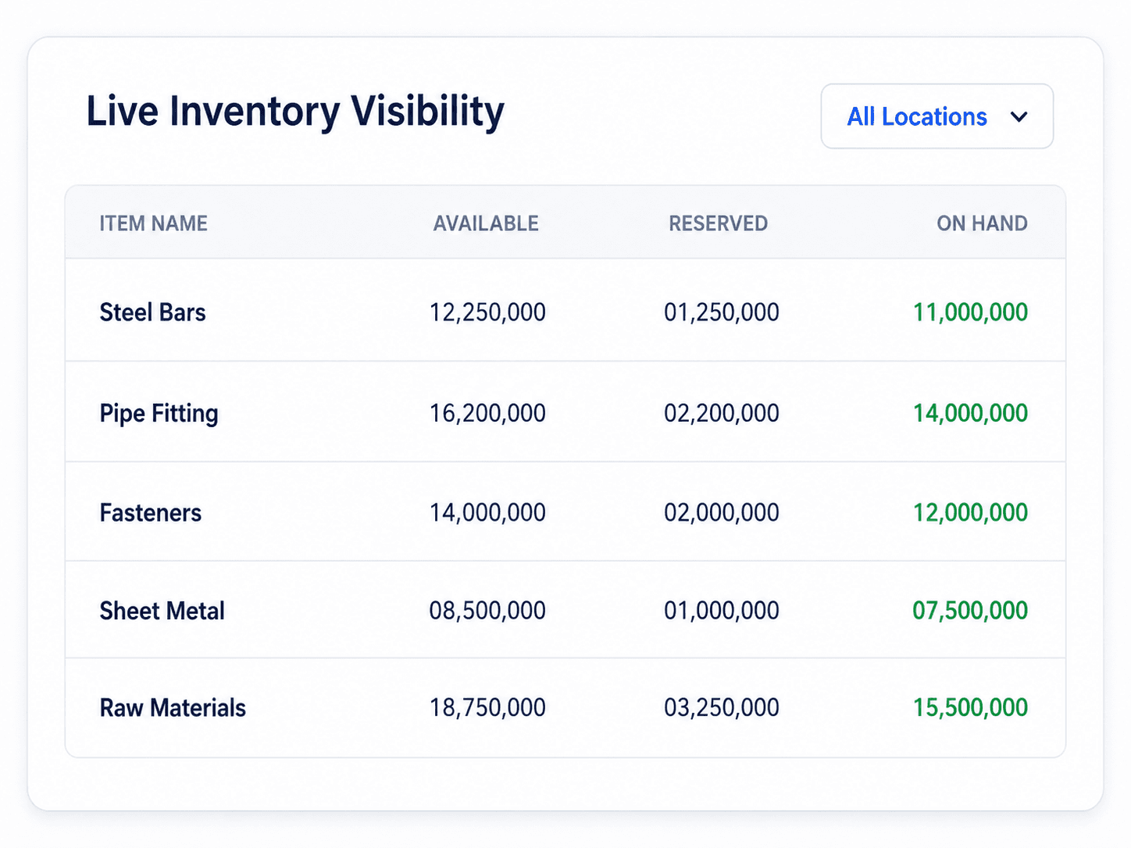The image size is (1131, 848).
Task: Select the Fasteners item name
Action: (x=150, y=512)
